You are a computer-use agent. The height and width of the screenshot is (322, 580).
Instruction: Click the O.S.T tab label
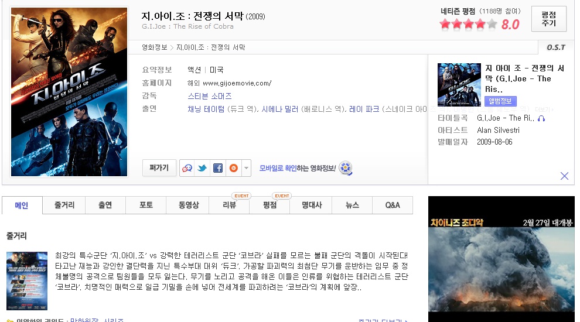[x=556, y=47]
